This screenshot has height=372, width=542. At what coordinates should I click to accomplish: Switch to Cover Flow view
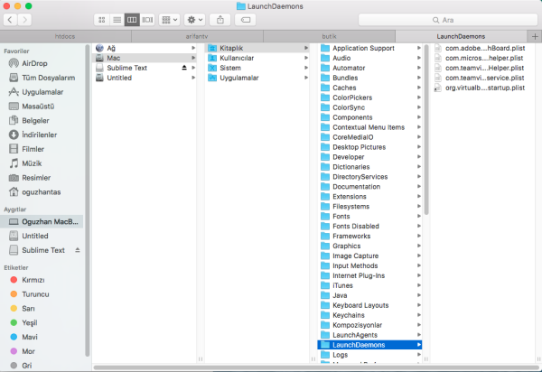147,20
